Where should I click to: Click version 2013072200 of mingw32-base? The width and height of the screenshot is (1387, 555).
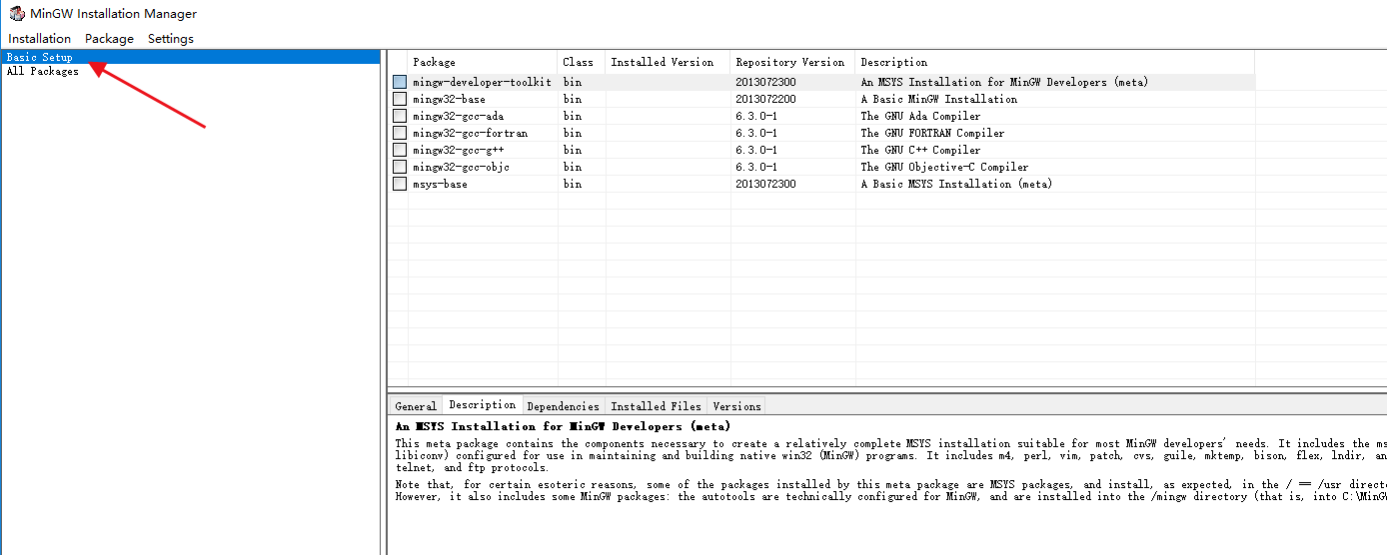[766, 99]
